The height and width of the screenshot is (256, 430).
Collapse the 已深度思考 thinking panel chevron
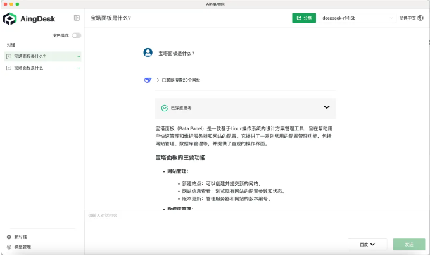tap(327, 107)
